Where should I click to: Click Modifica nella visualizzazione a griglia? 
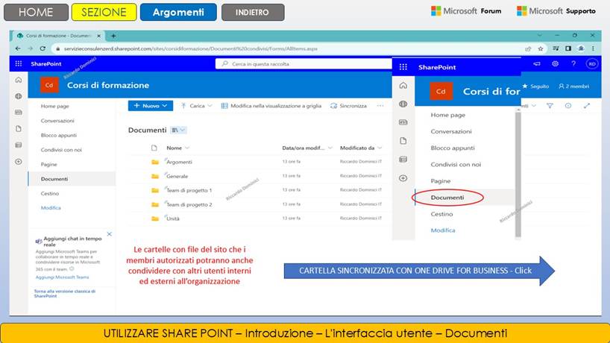[271, 106]
